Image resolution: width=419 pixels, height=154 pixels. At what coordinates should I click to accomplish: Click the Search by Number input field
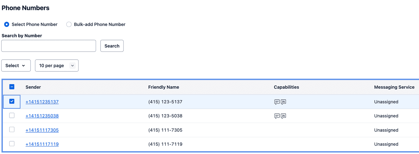[48, 46]
